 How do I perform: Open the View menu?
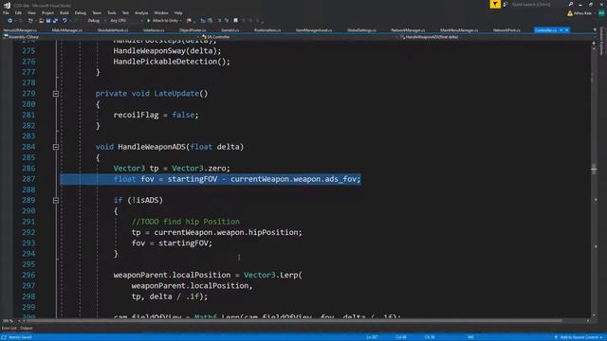[31, 12]
